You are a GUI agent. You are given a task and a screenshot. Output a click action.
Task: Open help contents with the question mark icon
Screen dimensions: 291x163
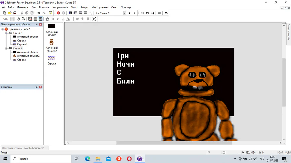(50, 13)
